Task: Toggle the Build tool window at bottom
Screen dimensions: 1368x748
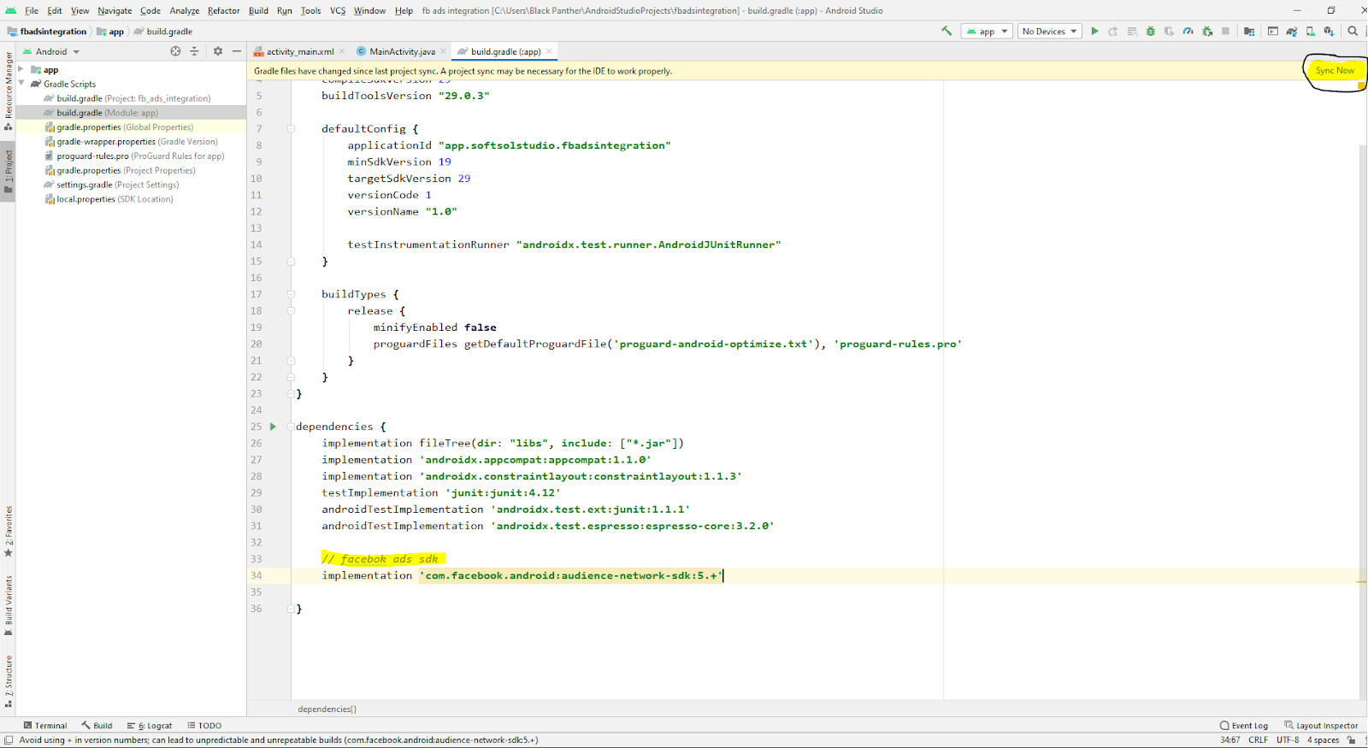Action: pyautogui.click(x=97, y=725)
